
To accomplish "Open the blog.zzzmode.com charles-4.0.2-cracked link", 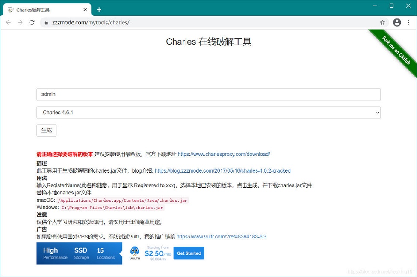I will tap(222, 170).
